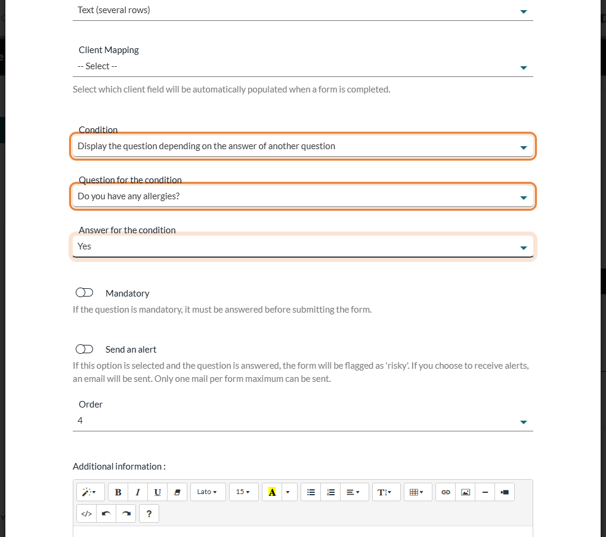Click the Additional information label
Screen dimensions: 606x537
point(119,467)
